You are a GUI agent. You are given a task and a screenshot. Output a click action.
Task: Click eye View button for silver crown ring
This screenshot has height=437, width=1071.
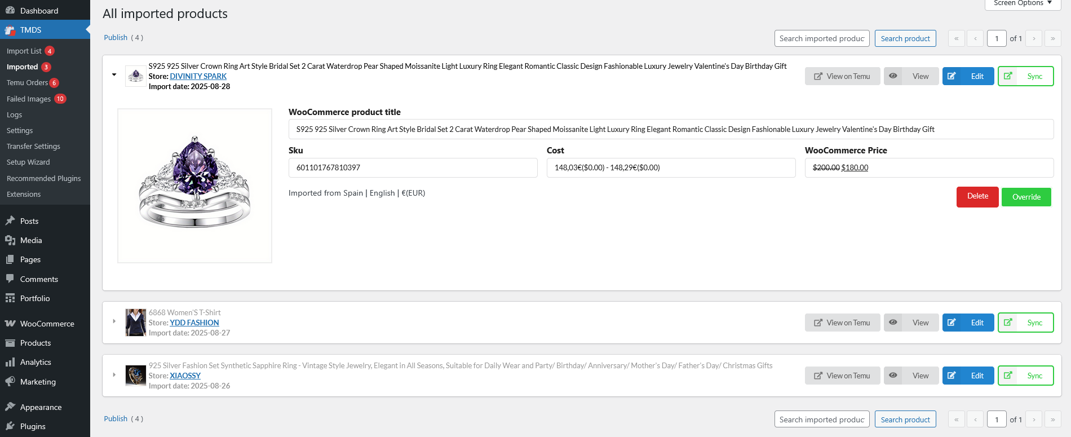point(911,76)
